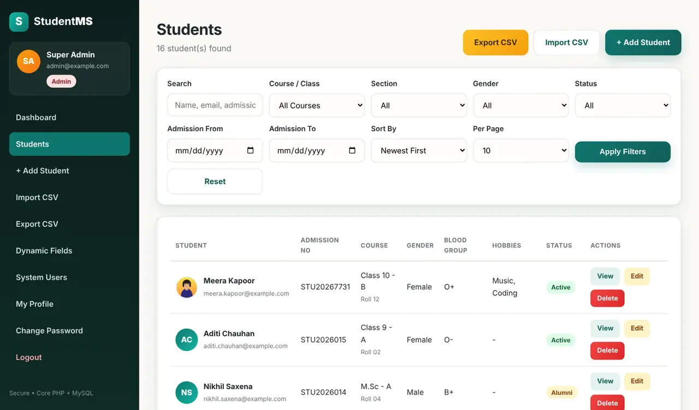Viewport: 699px width, 410px height.
Task: Click the Reset filters button
Action: pos(215,181)
